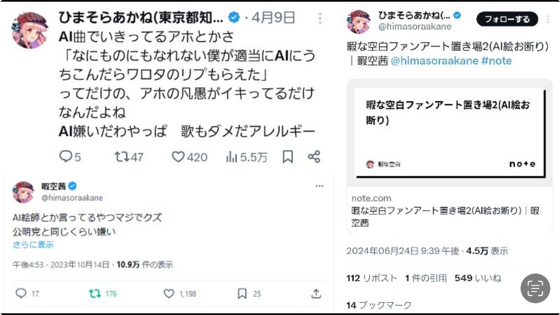Open profile avatar on top-left tweet
This screenshot has height=315, width=560.
pyautogui.click(x=30, y=30)
